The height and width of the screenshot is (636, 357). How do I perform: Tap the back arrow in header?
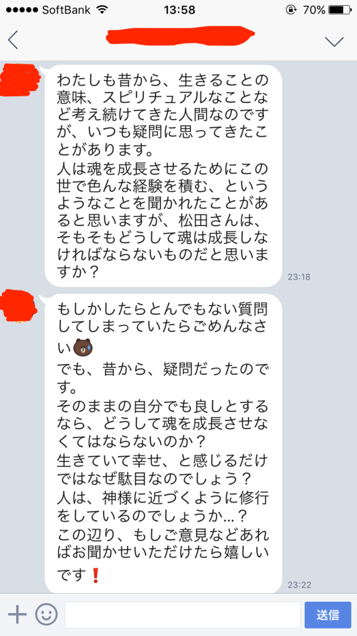click(x=13, y=39)
